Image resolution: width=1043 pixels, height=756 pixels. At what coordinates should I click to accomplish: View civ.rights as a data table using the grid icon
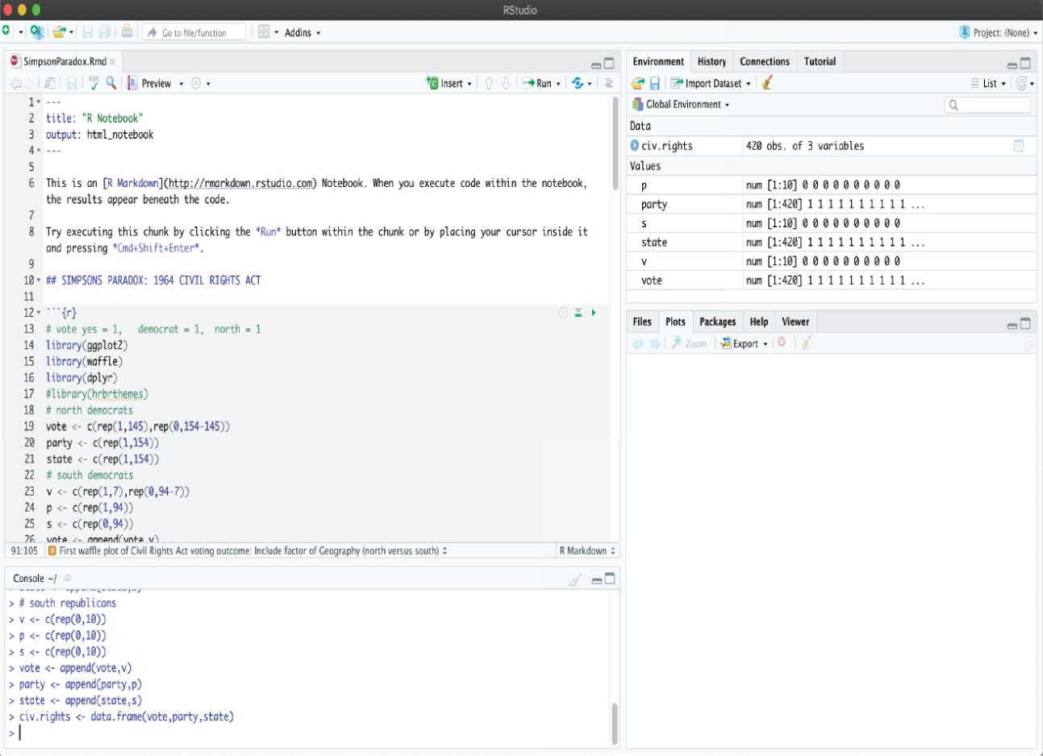tap(1019, 146)
